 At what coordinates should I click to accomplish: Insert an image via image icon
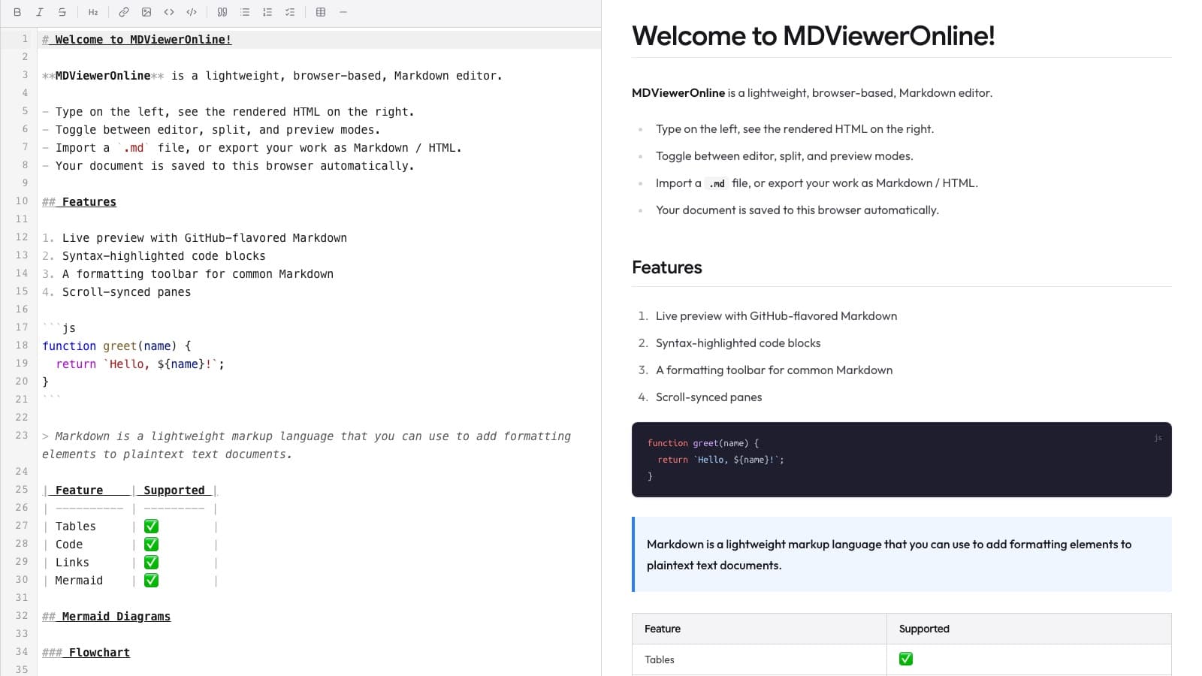[x=146, y=12]
